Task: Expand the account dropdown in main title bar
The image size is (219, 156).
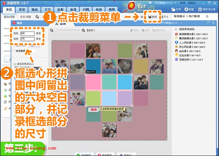Action: pos(176,3)
